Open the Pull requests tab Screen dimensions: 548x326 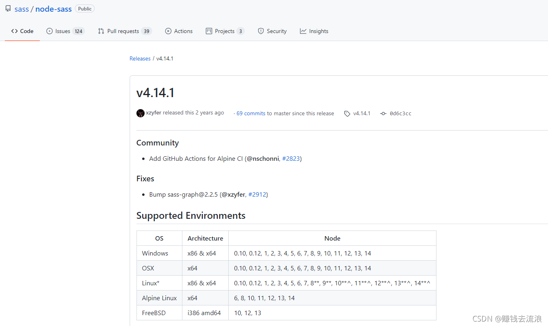point(125,31)
